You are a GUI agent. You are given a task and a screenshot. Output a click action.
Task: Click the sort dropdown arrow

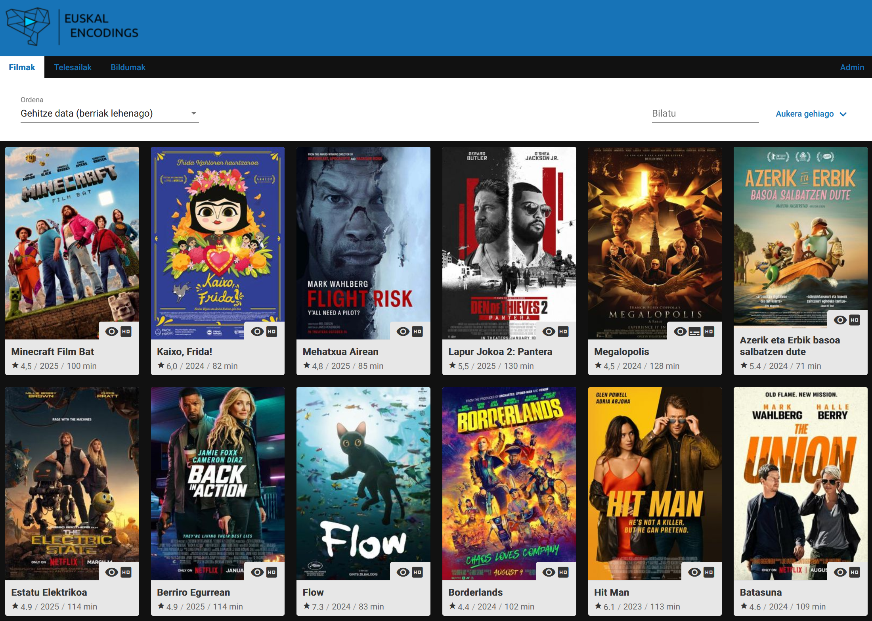pos(193,113)
